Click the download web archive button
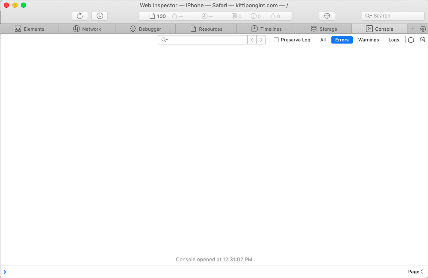Screen dimensions: 428x278 click(100, 16)
